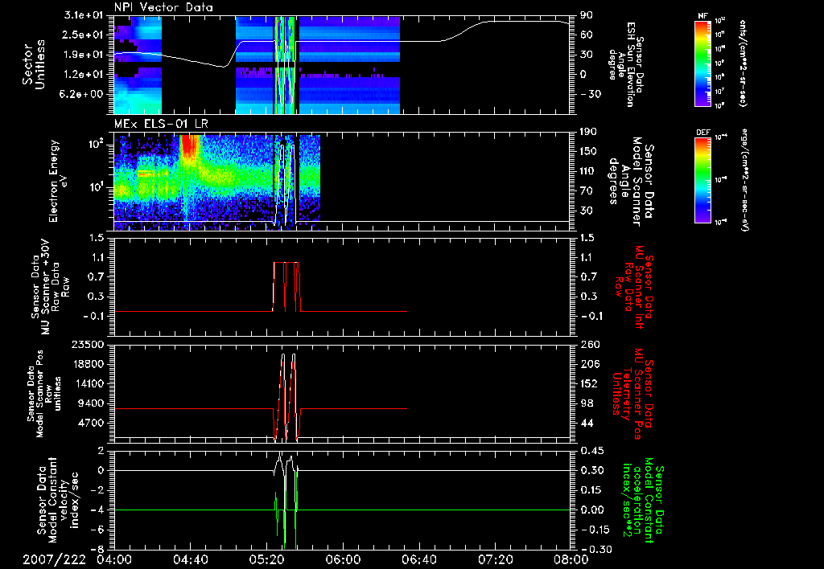The image size is (824, 569).
Task: Click the 'ergs/(cm**2-sr-sec-eV)' color bar unit label
Action: pos(745,179)
